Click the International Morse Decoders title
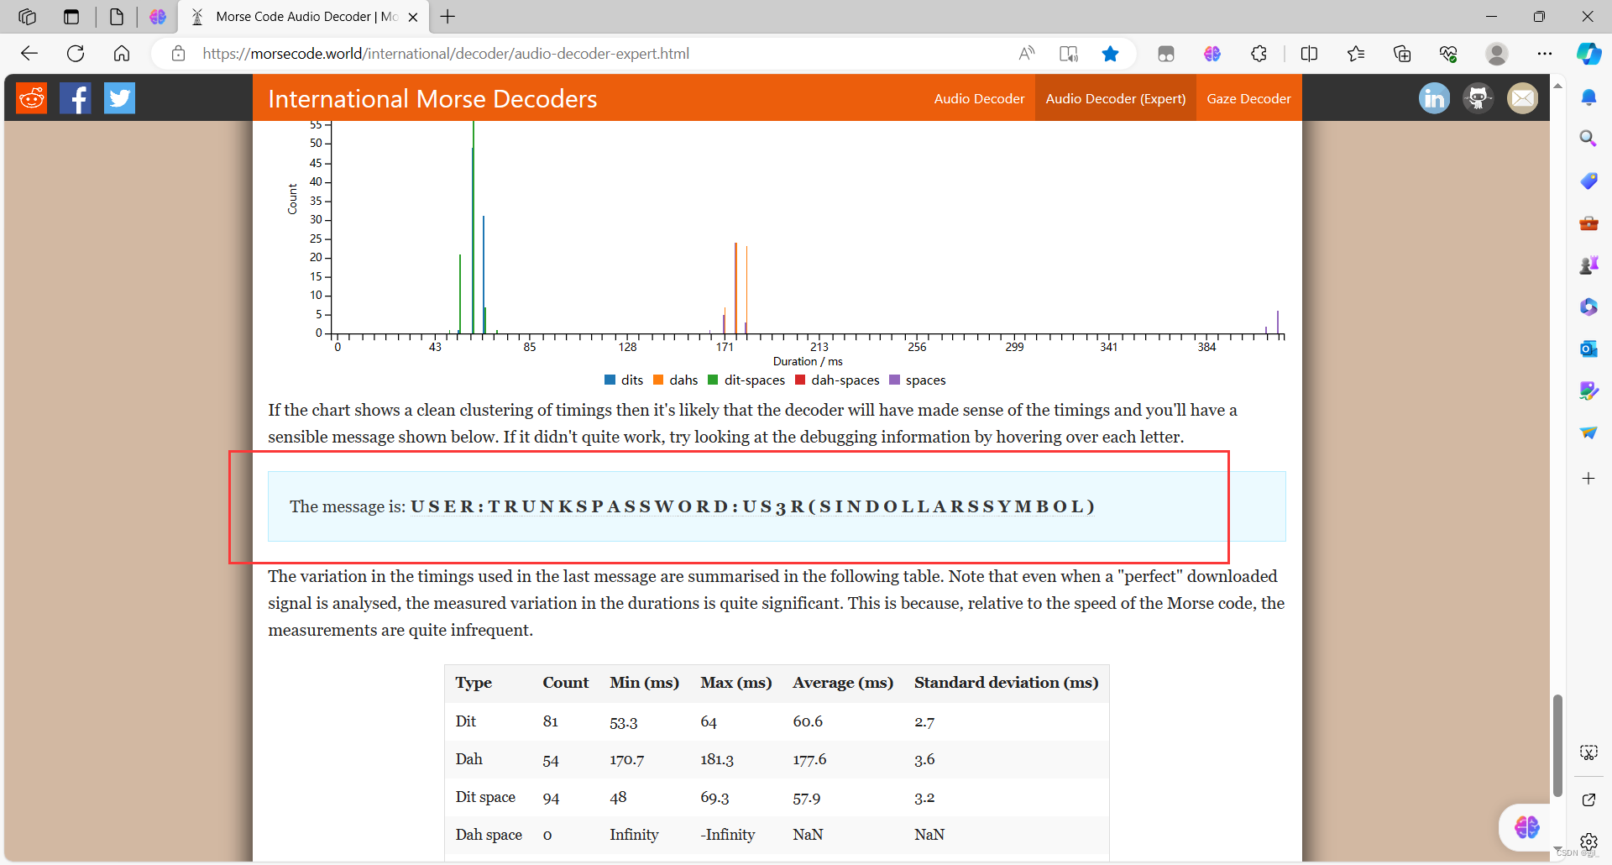The width and height of the screenshot is (1612, 865). [x=432, y=99]
